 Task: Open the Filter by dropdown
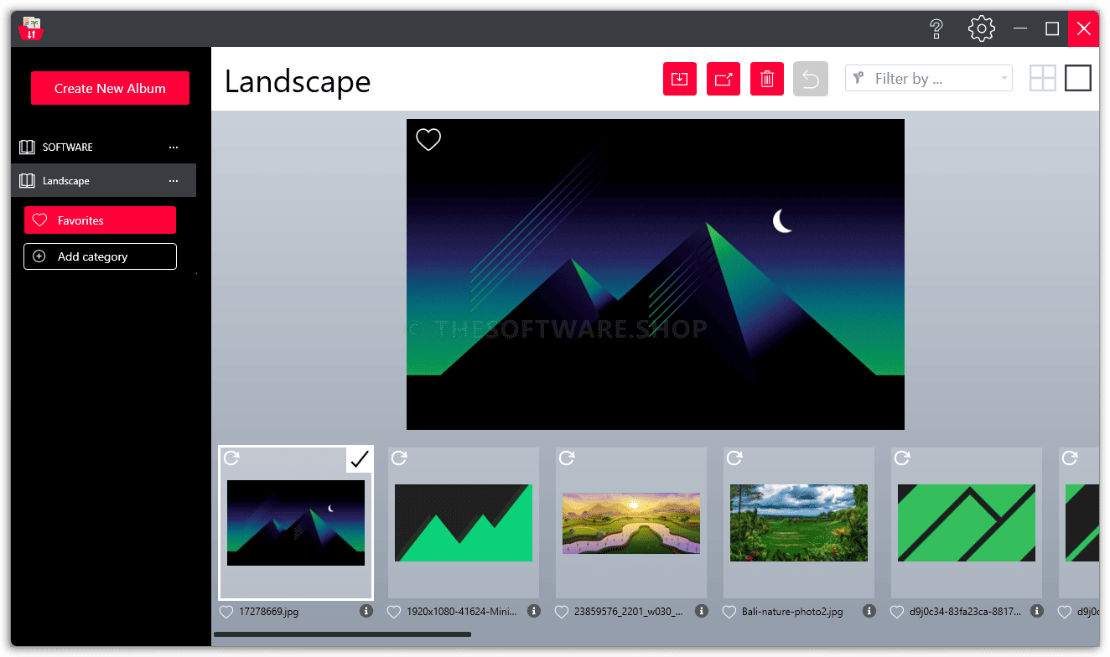[928, 78]
